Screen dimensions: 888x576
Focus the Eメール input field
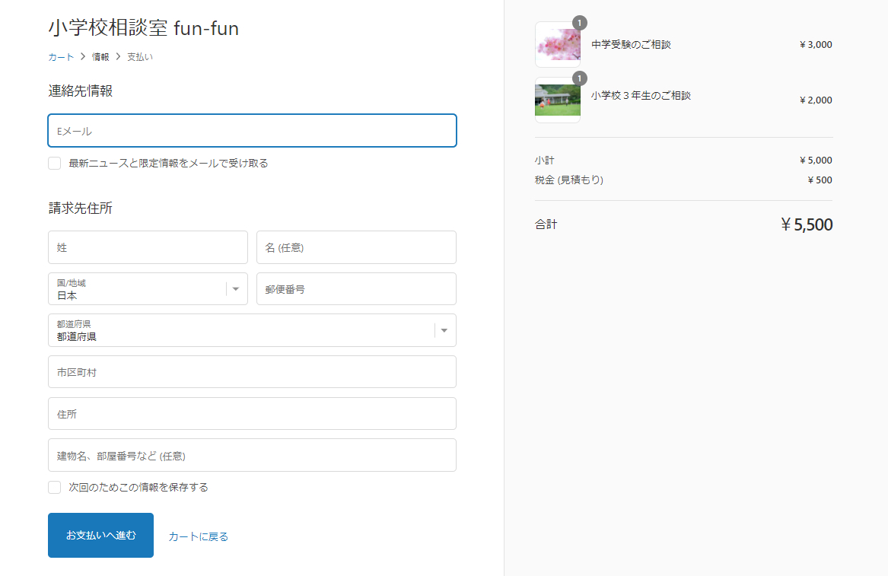tap(252, 131)
